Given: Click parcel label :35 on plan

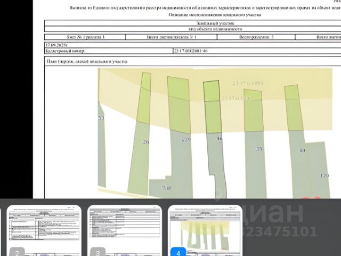Looking at the screenshot, I should coord(258,149).
